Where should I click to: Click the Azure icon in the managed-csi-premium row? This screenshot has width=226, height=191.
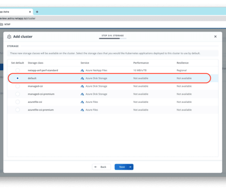[82, 94]
